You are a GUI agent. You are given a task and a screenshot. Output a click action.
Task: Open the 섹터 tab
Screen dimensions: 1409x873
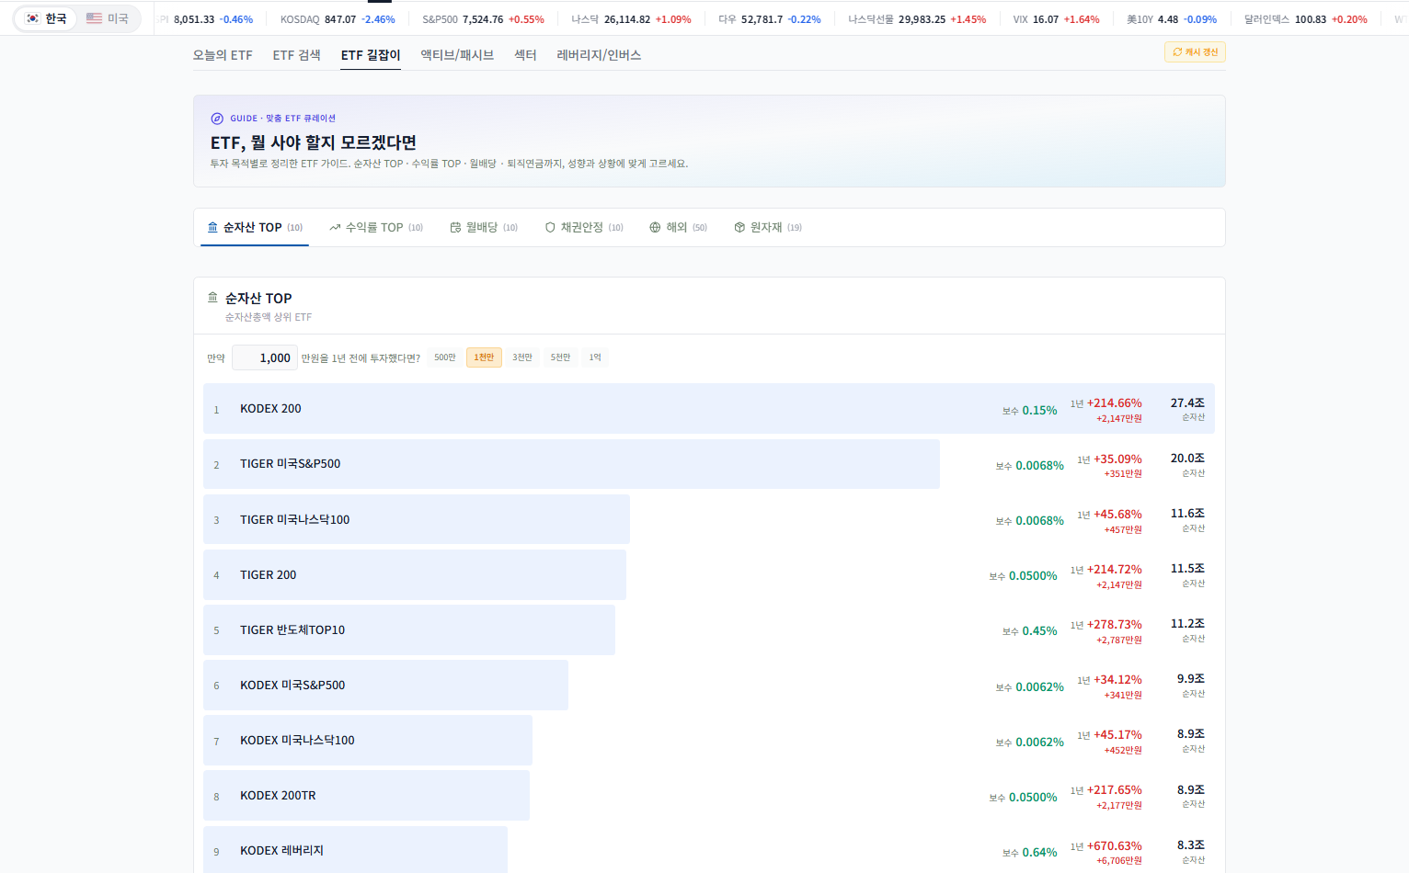click(x=525, y=55)
